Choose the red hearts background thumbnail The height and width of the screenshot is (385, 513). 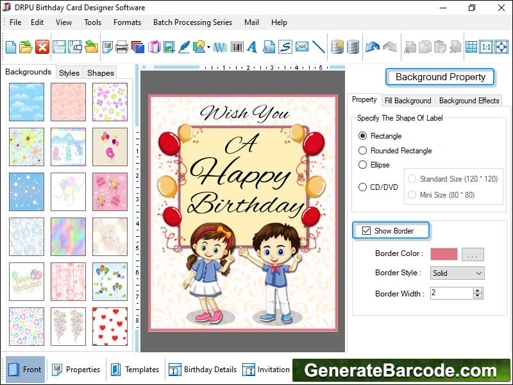coord(110,326)
